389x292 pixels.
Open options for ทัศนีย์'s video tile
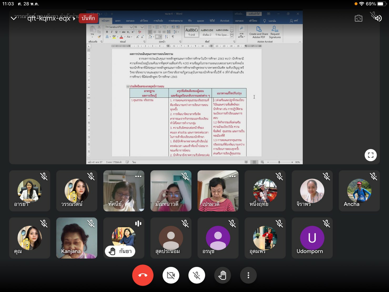pos(138,176)
